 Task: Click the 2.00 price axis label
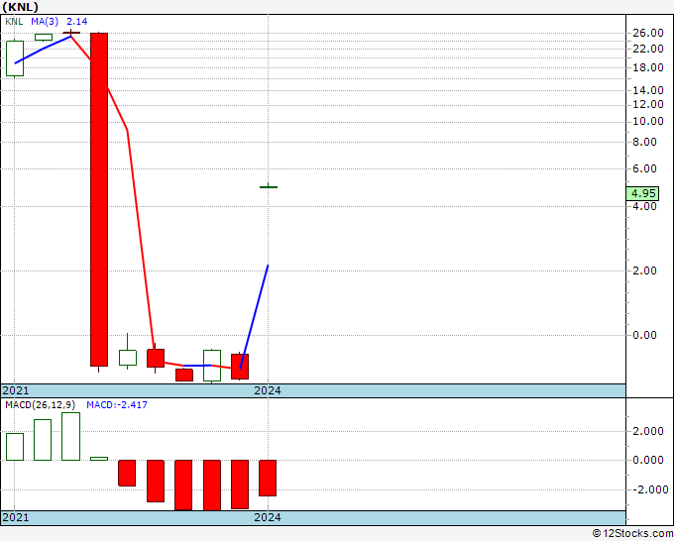644,270
